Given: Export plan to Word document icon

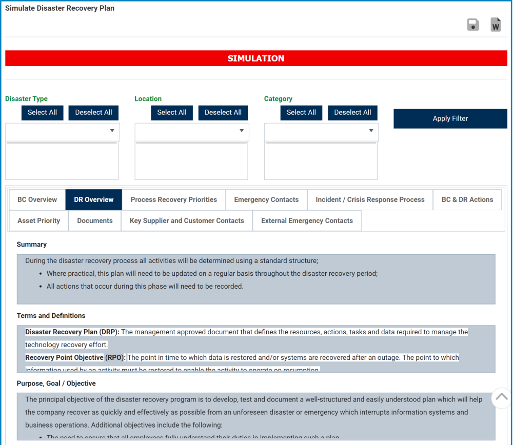Looking at the screenshot, I should [496, 25].
